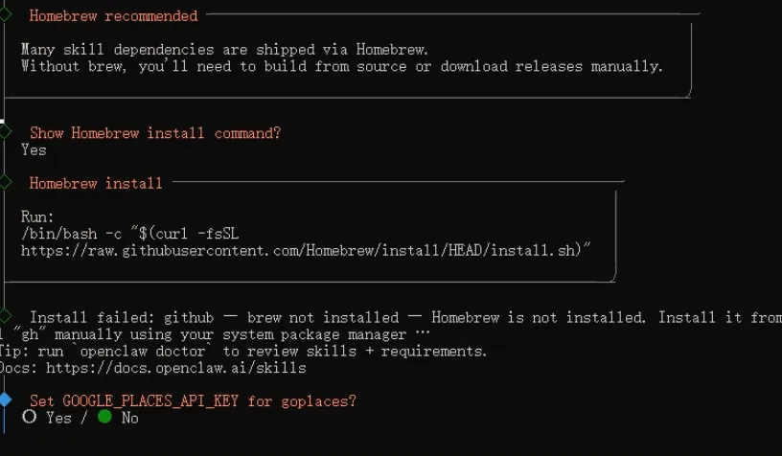Click the Run: label in install box
The width and height of the screenshot is (782, 456).
click(38, 217)
